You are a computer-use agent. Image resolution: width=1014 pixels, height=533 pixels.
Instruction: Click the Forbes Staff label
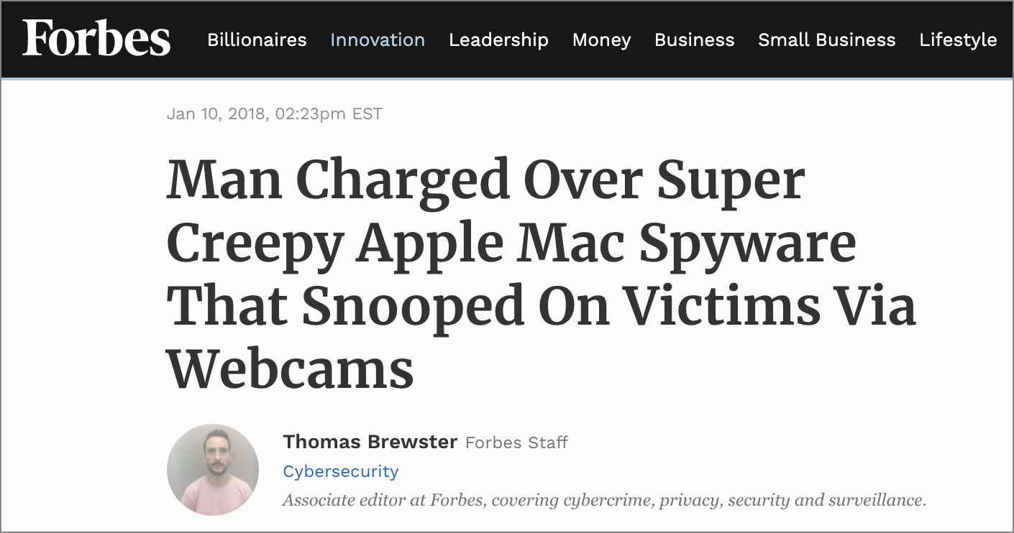[516, 442]
